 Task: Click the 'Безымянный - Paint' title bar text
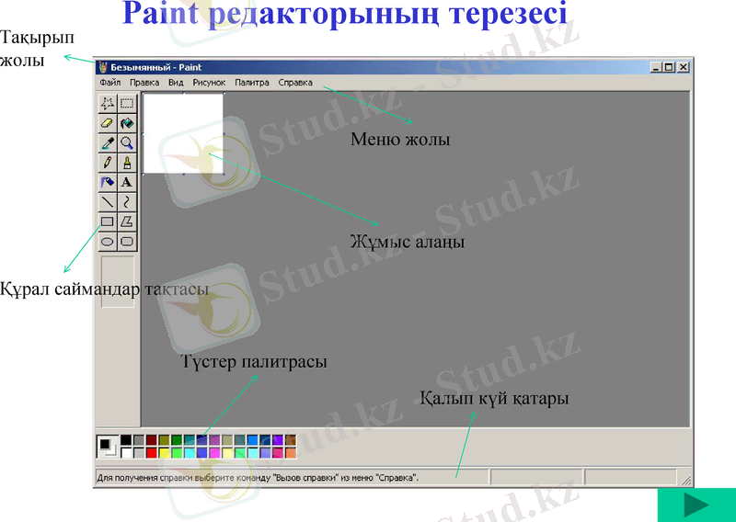coord(155,67)
